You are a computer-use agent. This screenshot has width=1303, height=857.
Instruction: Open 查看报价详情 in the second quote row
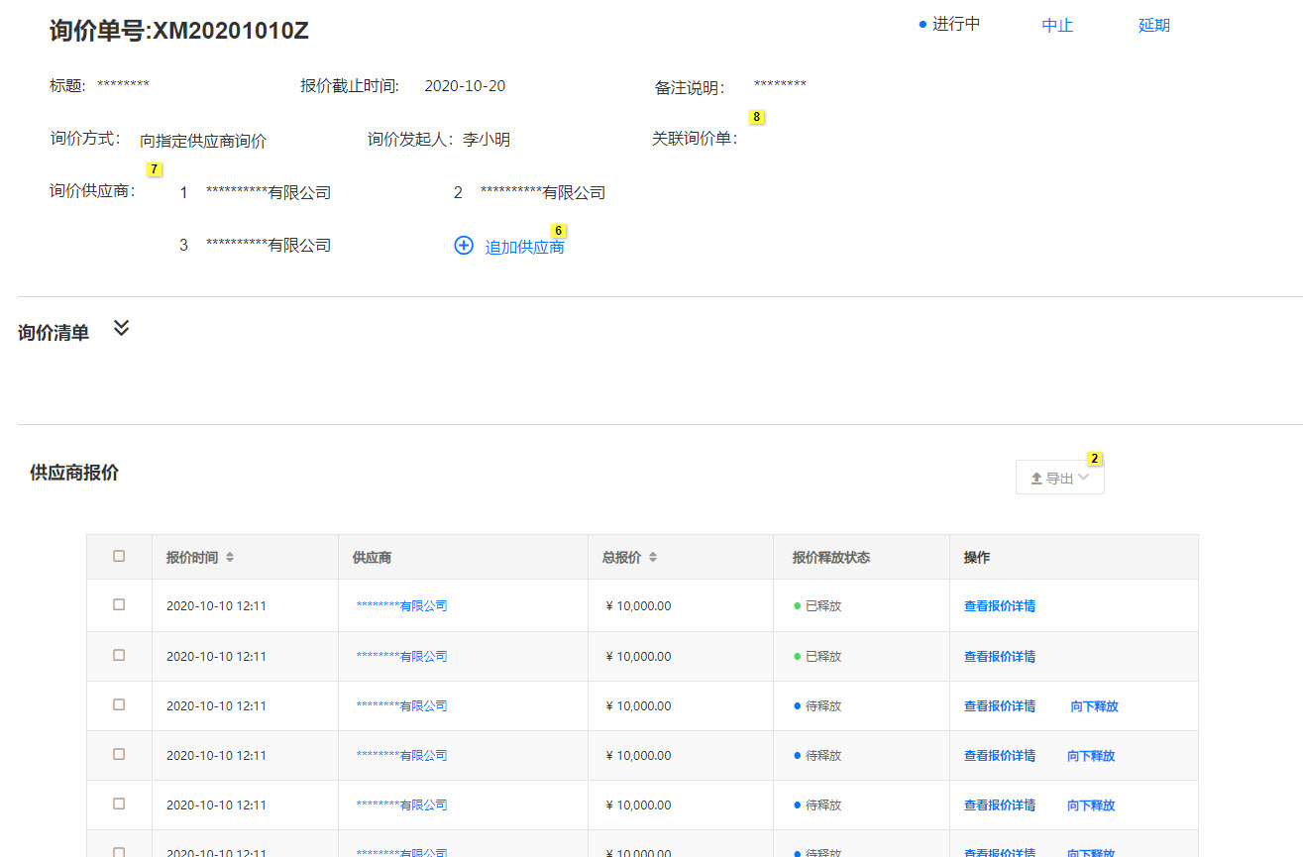tap(1000, 657)
